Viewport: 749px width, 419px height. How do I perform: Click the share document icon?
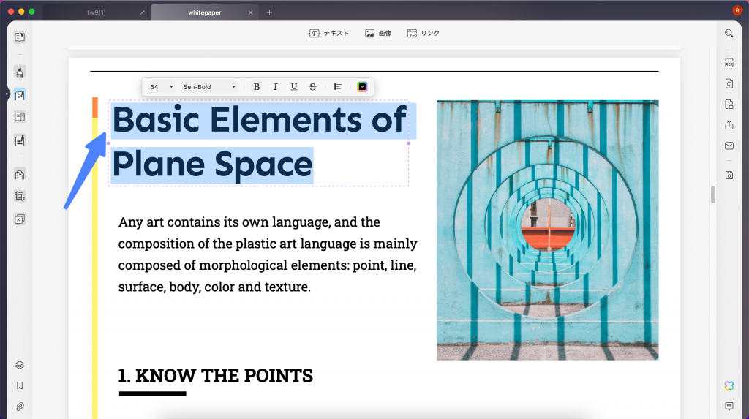click(x=729, y=125)
